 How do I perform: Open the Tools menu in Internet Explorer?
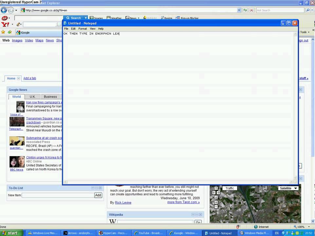click(x=305, y=32)
